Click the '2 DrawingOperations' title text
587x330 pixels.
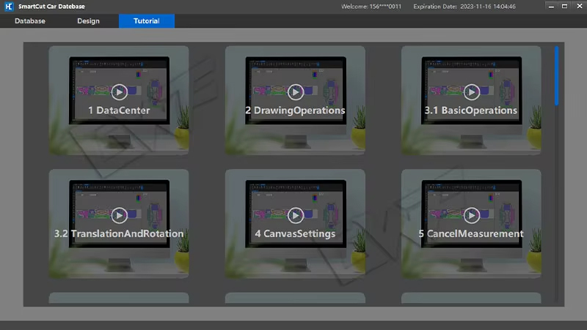[296, 110]
